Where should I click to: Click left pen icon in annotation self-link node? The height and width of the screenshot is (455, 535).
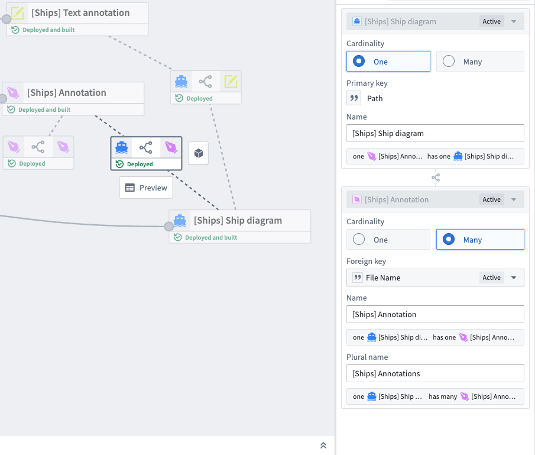point(14,147)
